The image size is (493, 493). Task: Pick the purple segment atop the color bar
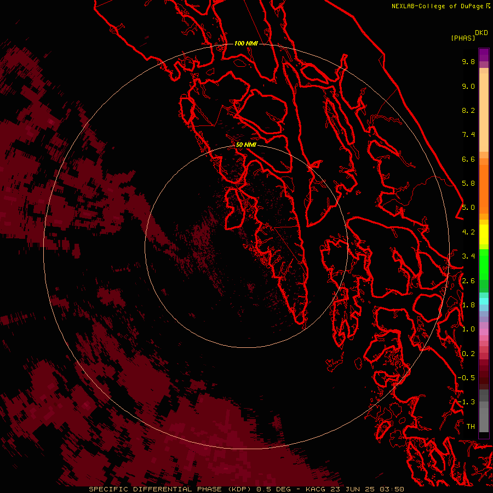click(x=484, y=55)
